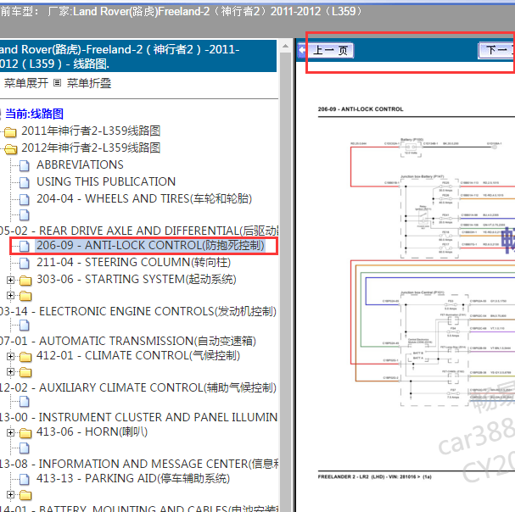Open USING THIS PUBLICATION
Screen dimensions: 515x512
(x=106, y=181)
